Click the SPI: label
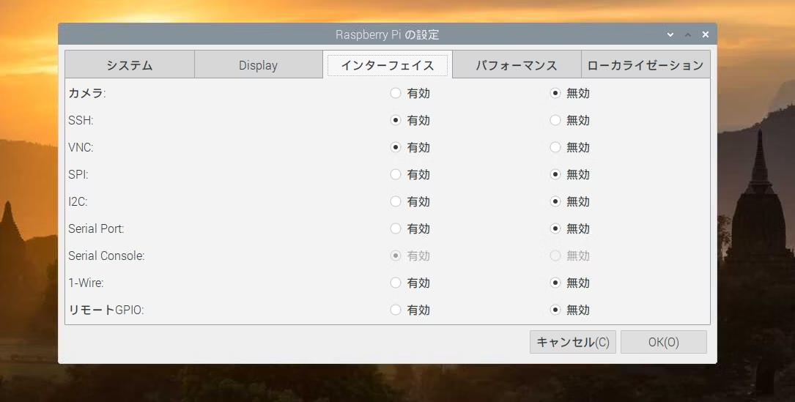The height and width of the screenshot is (402, 795). coord(78,174)
